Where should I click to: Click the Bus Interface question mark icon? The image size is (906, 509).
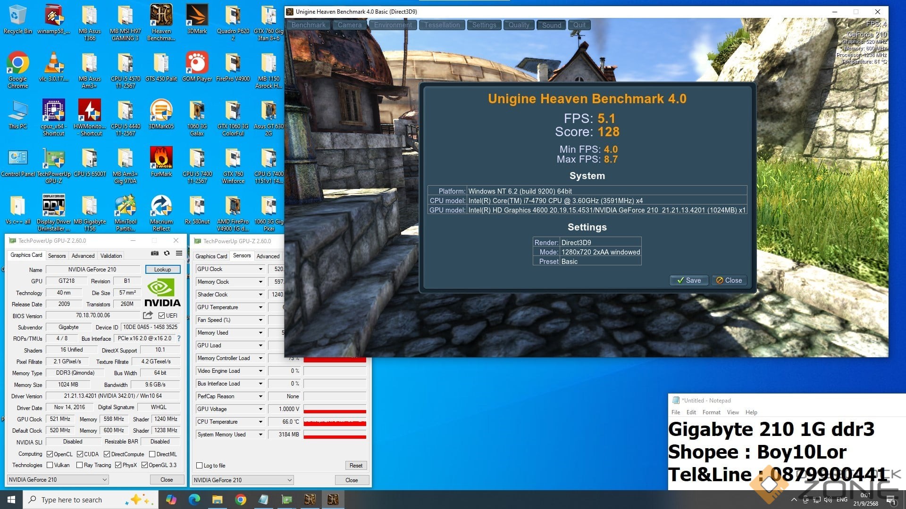click(179, 338)
